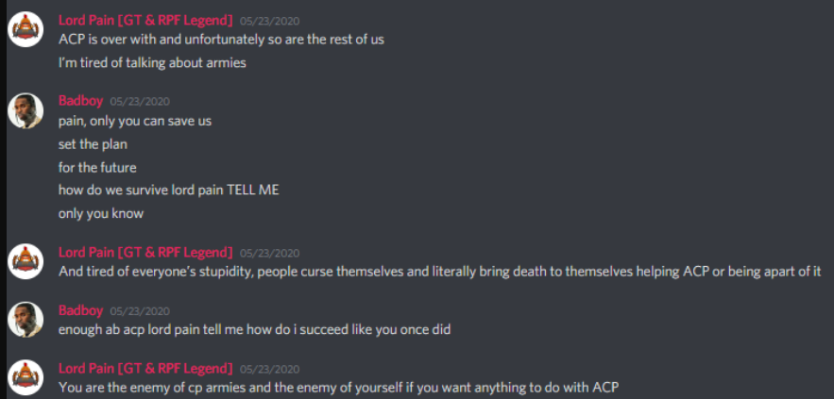Image resolution: width=834 pixels, height=399 pixels.
Task: Open Lord Pain's avatar beside 'And tired of everyone's stupidity'
Action: 26,261
